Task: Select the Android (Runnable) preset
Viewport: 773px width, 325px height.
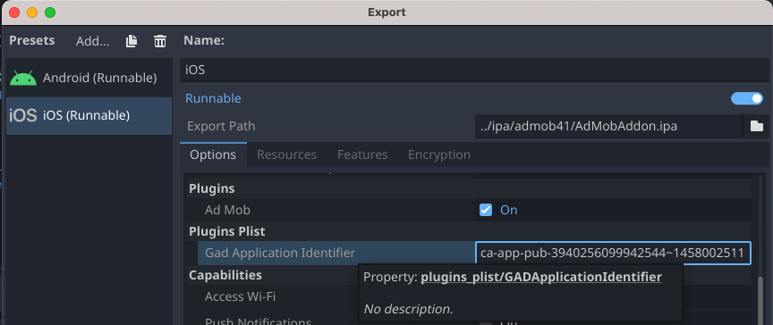Action: coord(89,78)
